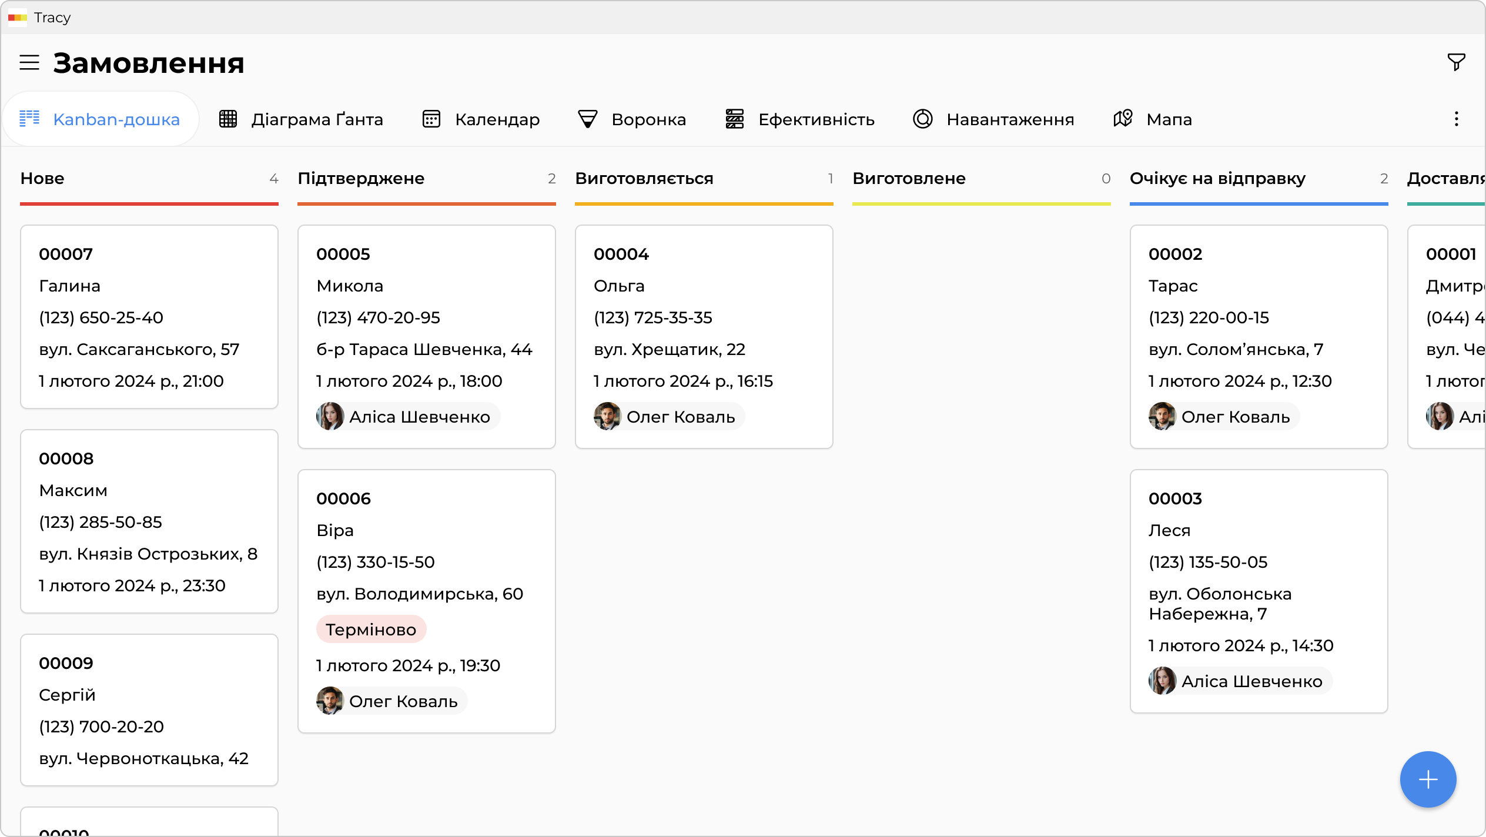Click the Очікує на відправку column header
Screen dimensions: 1486x837
1217,179
